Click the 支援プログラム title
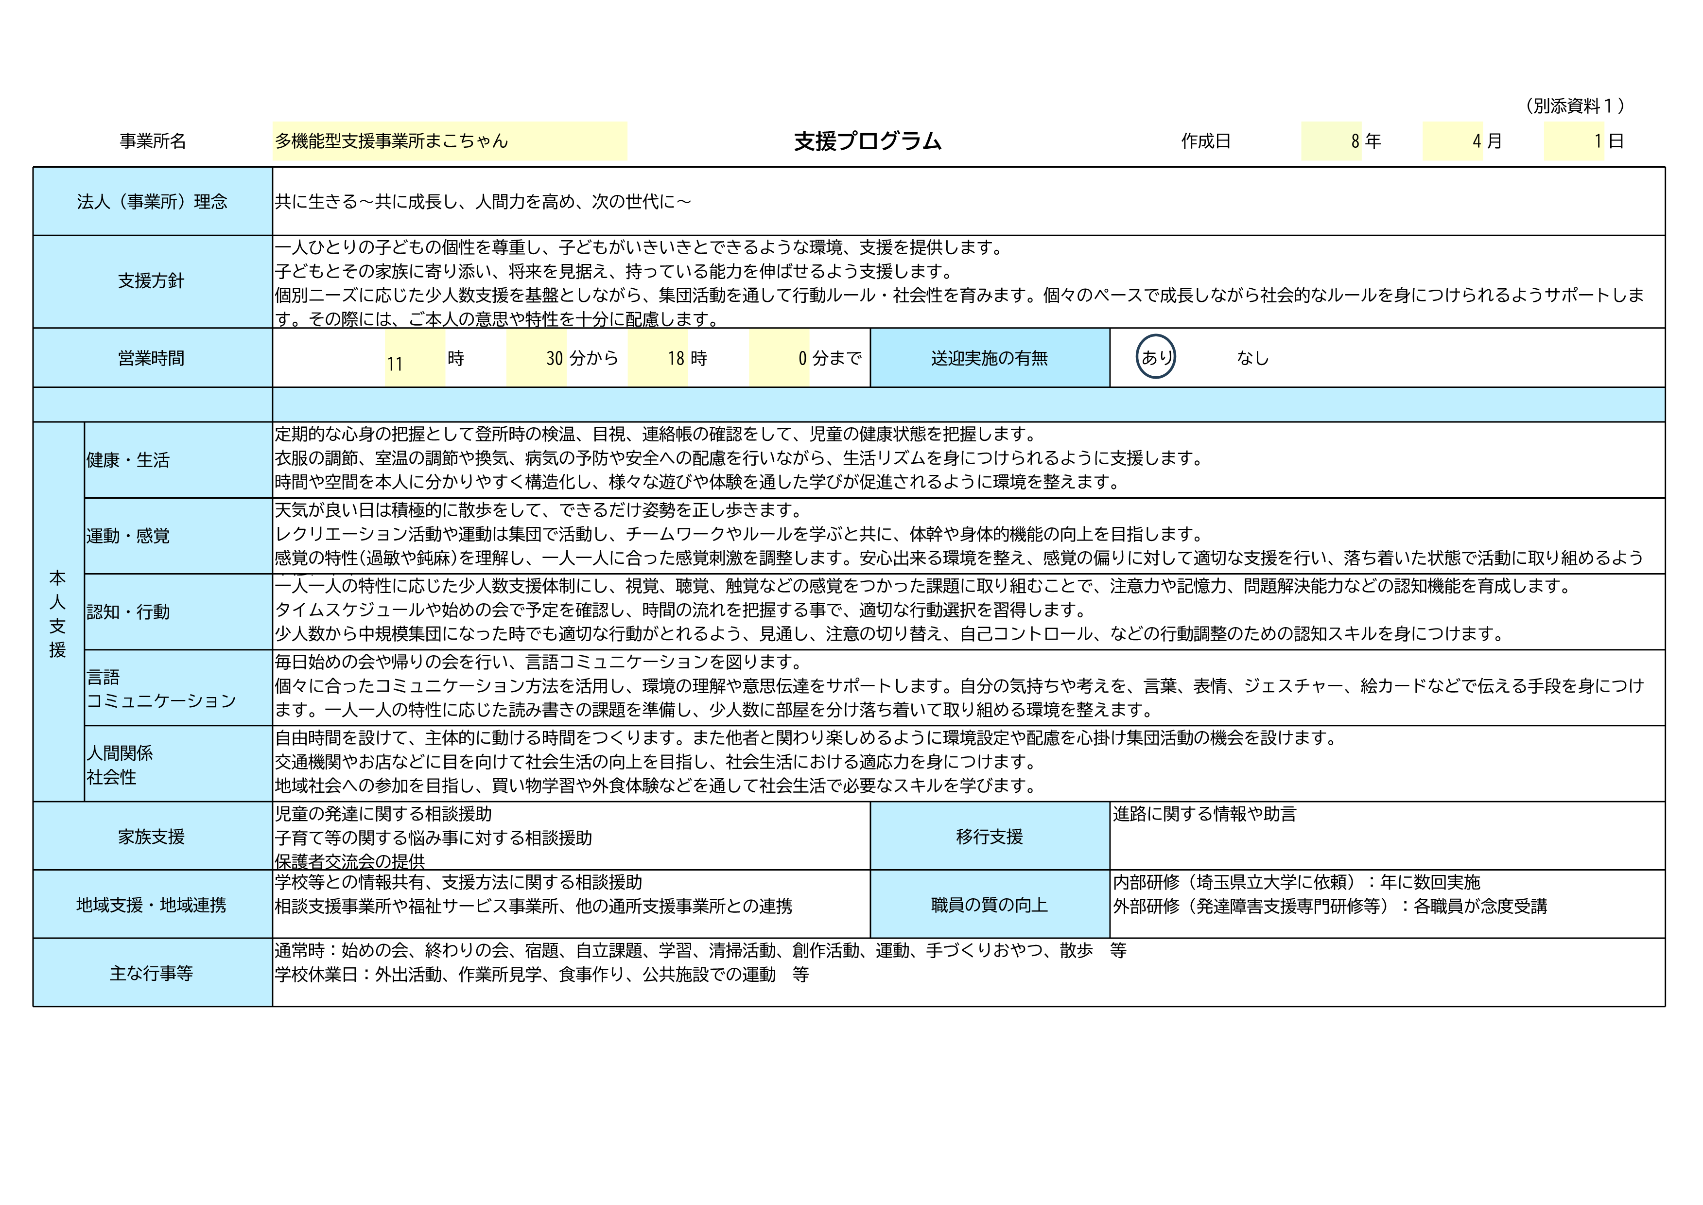1703x1205 pixels. point(867,141)
